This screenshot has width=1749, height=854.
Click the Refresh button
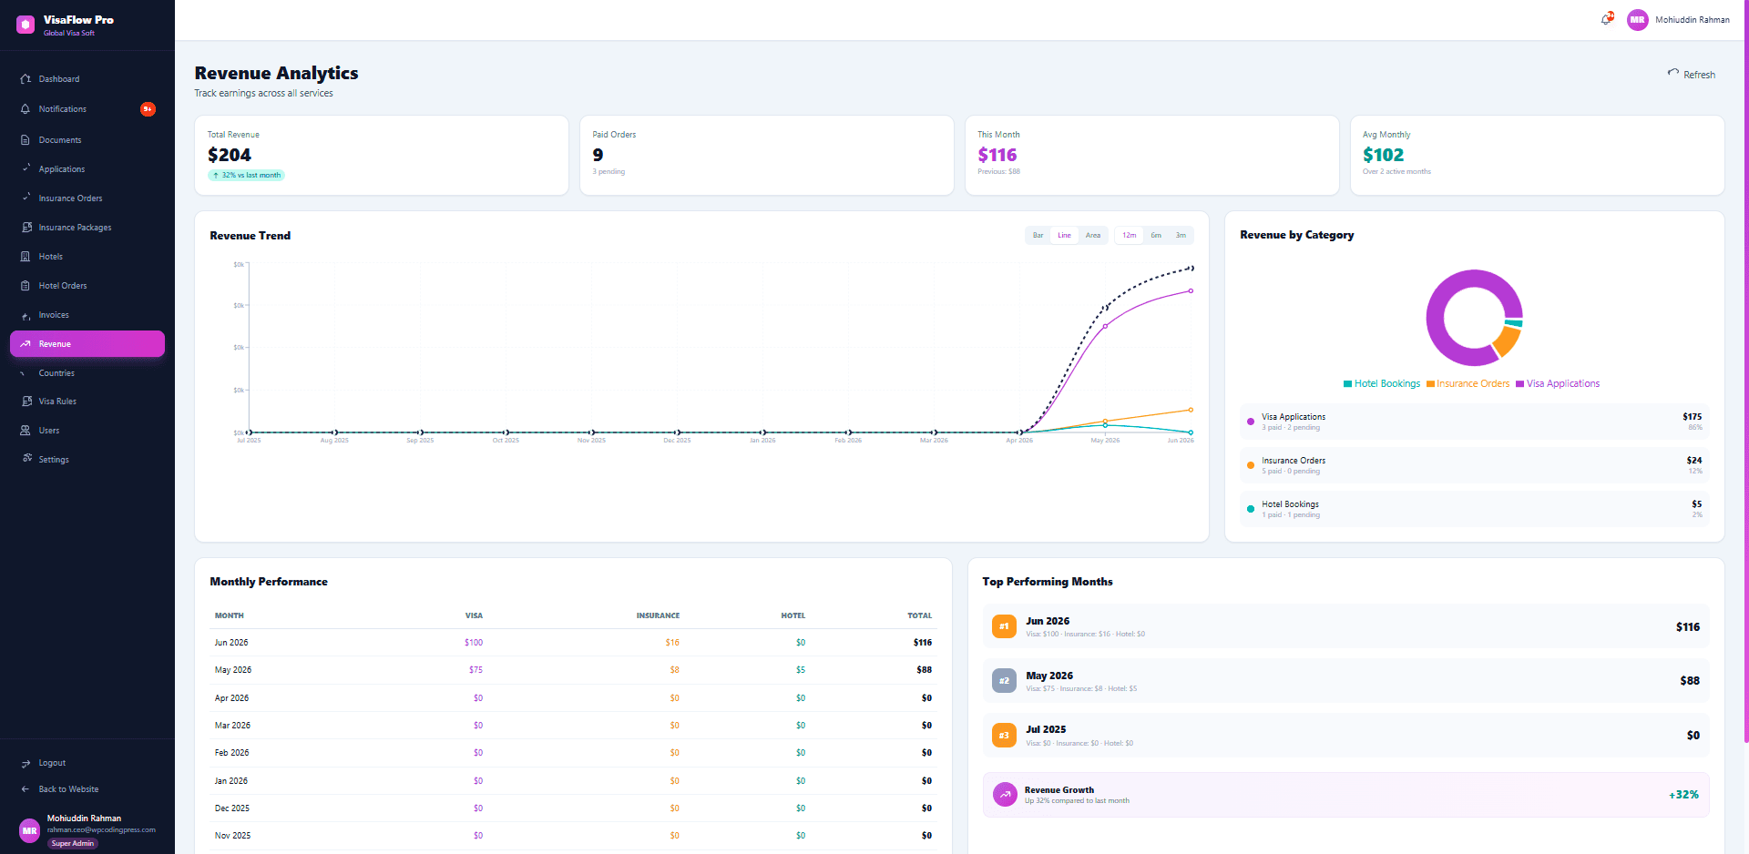point(1692,75)
